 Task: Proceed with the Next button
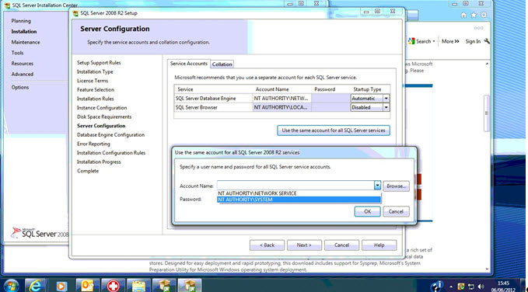click(x=304, y=245)
